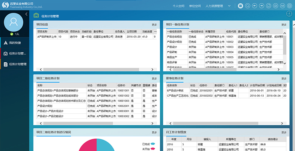Open the grid apps icon in top toolbar
Screen dimensions: 295x151
tap(241, 6)
